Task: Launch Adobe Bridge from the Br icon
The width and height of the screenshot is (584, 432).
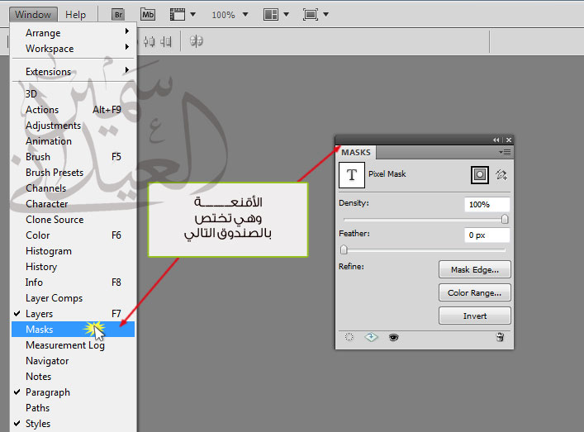Action: 118,14
